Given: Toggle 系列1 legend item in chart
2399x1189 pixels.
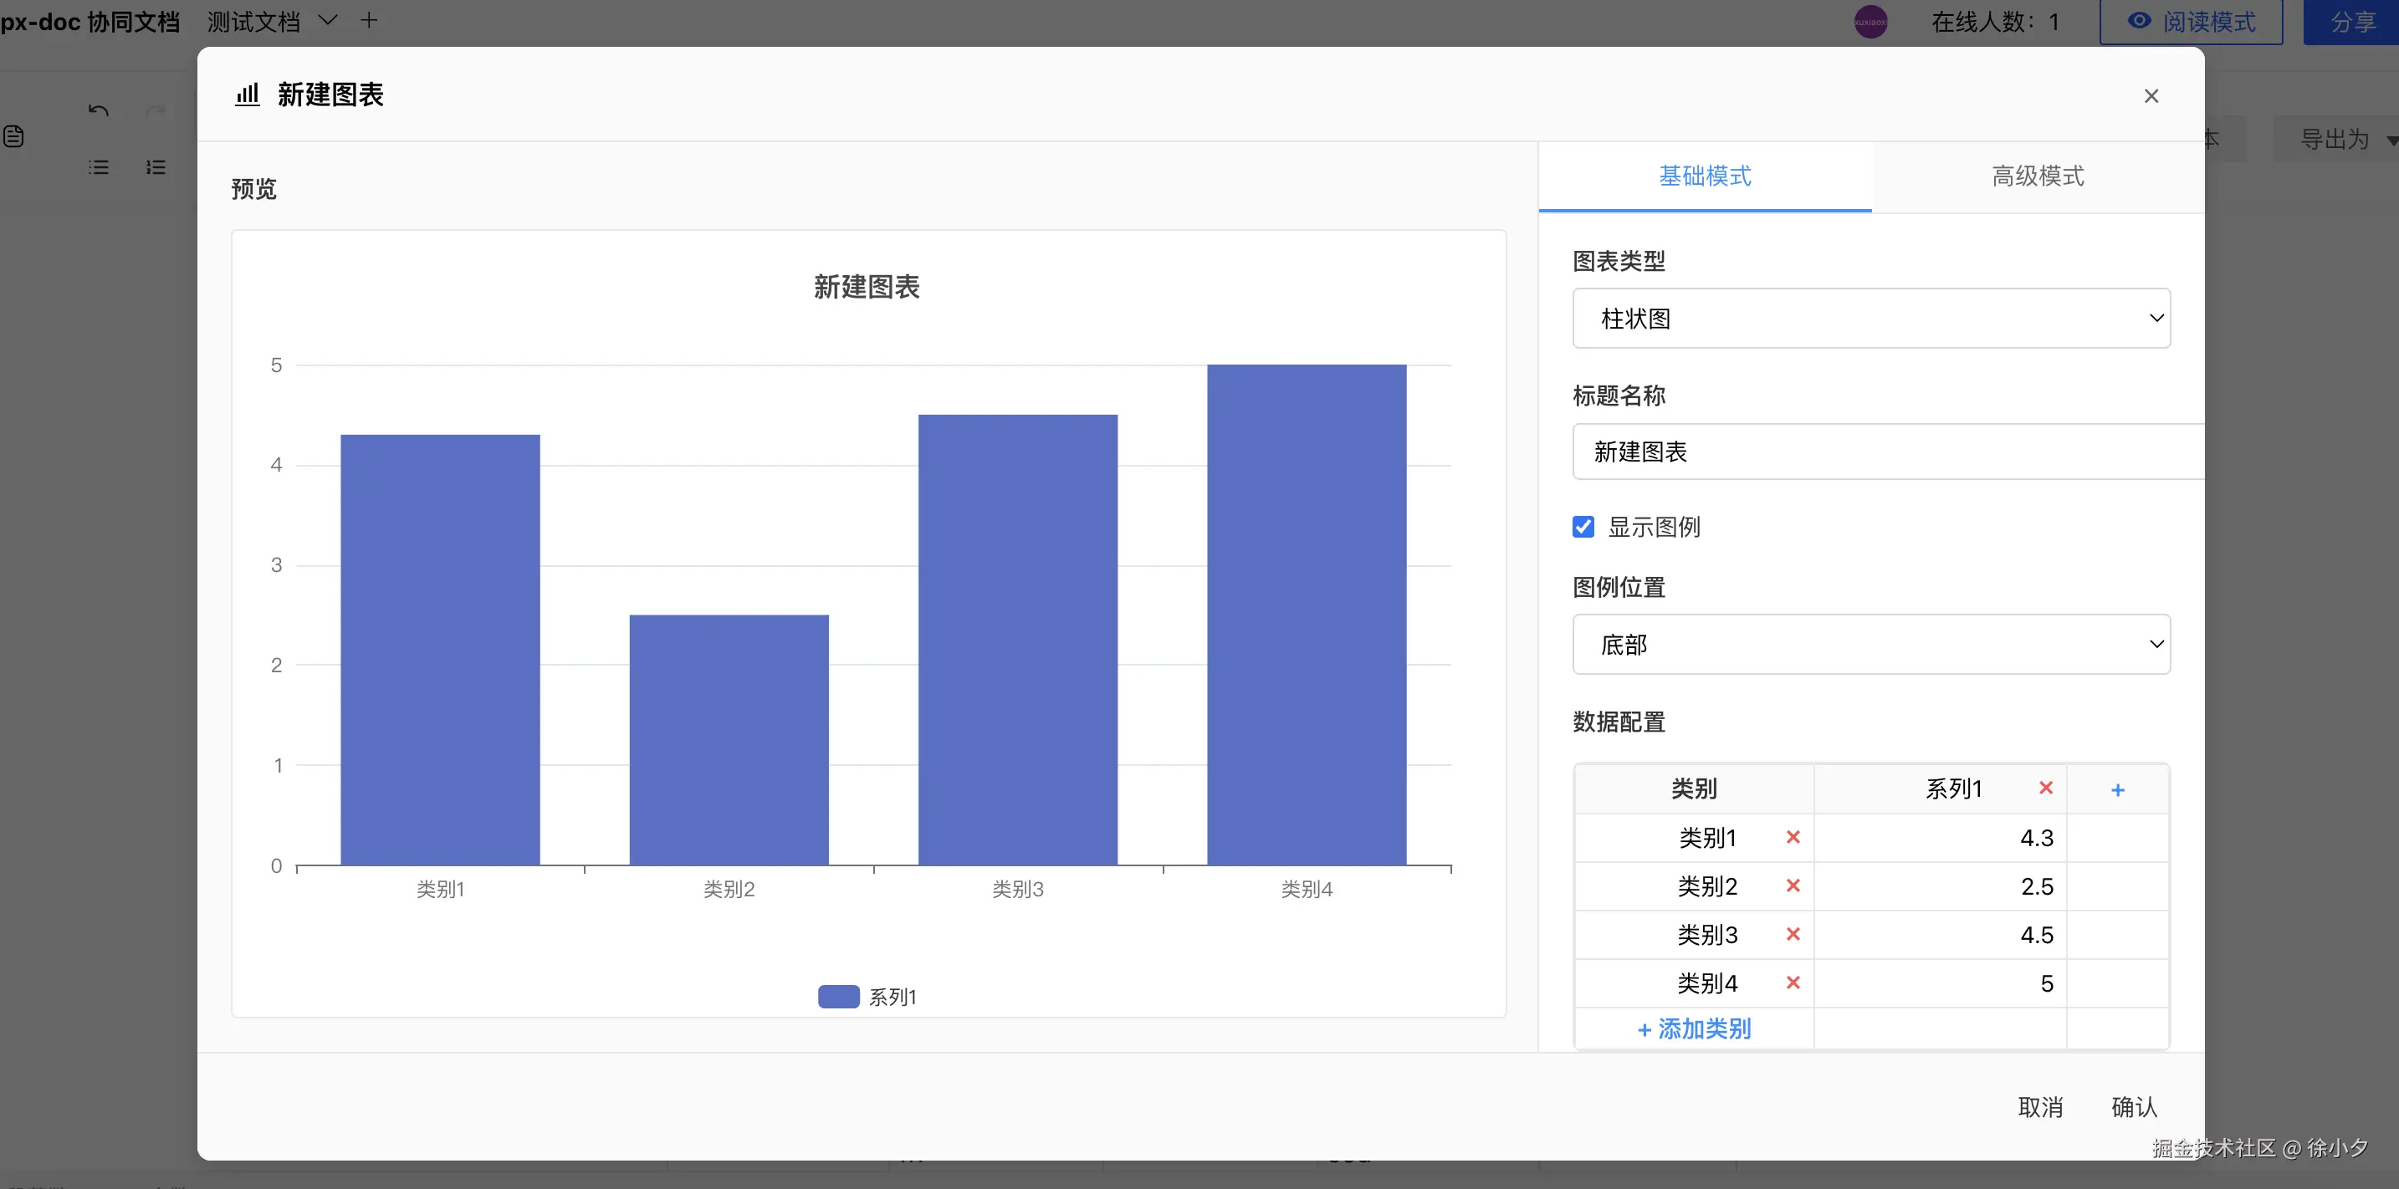Looking at the screenshot, I should (x=867, y=996).
